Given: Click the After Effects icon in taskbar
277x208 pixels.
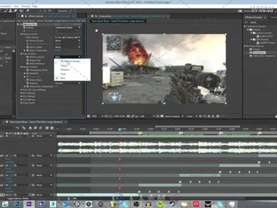Looking at the screenshot, I should (29, 204).
